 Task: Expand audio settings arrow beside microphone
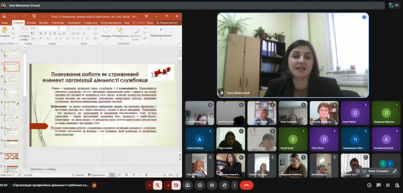tap(149, 185)
